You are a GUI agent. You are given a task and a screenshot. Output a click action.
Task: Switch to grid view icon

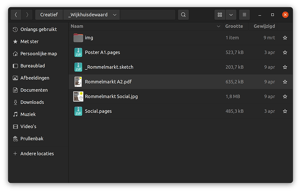[220, 14]
